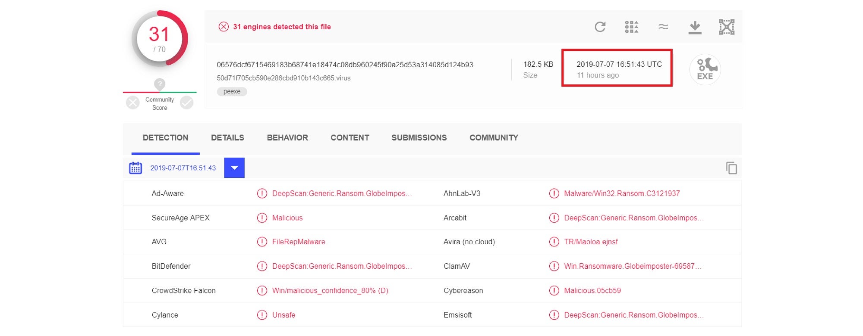
Task: Click the reanalyze refresh icon
Action: click(600, 27)
